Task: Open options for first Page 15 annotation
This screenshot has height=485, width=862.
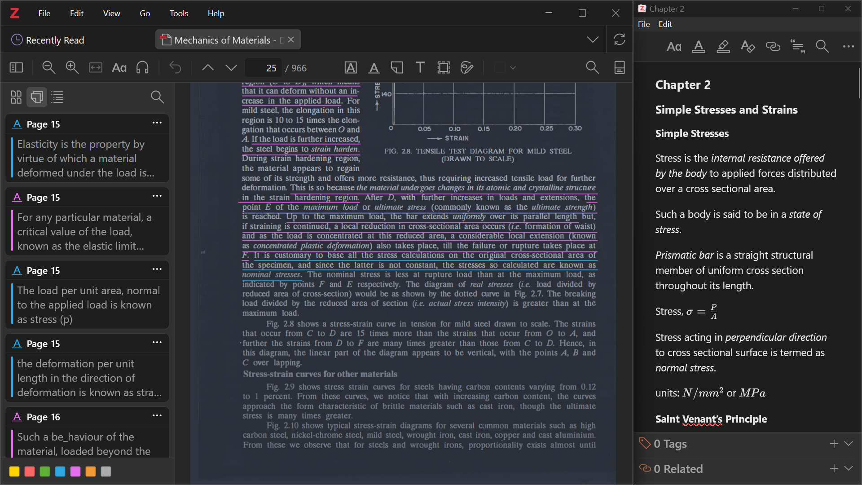Action: pos(157,123)
